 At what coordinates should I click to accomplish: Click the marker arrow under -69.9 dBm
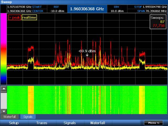87,55
